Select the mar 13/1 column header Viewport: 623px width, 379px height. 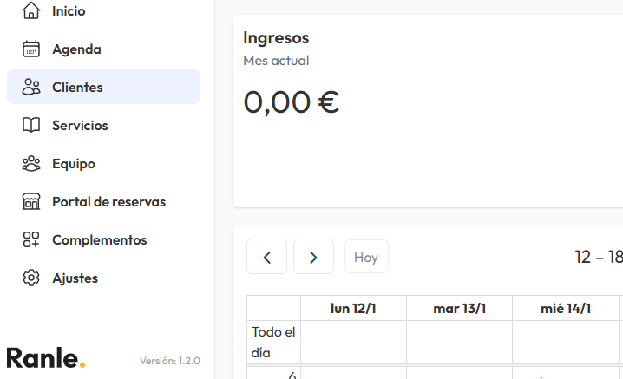pos(459,309)
